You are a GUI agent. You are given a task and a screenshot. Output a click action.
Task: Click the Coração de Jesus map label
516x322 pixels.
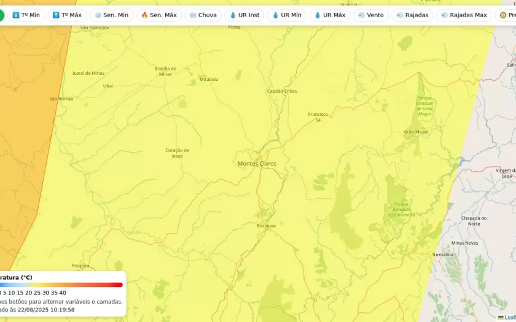click(x=177, y=153)
